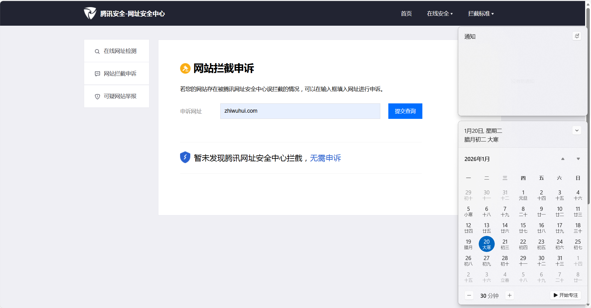591x308 pixels.
Task: Expand the 拦截标准 dropdown menu
Action: click(481, 14)
